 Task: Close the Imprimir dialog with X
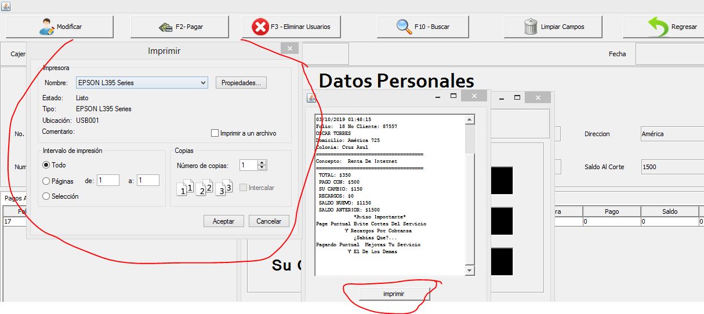289,49
